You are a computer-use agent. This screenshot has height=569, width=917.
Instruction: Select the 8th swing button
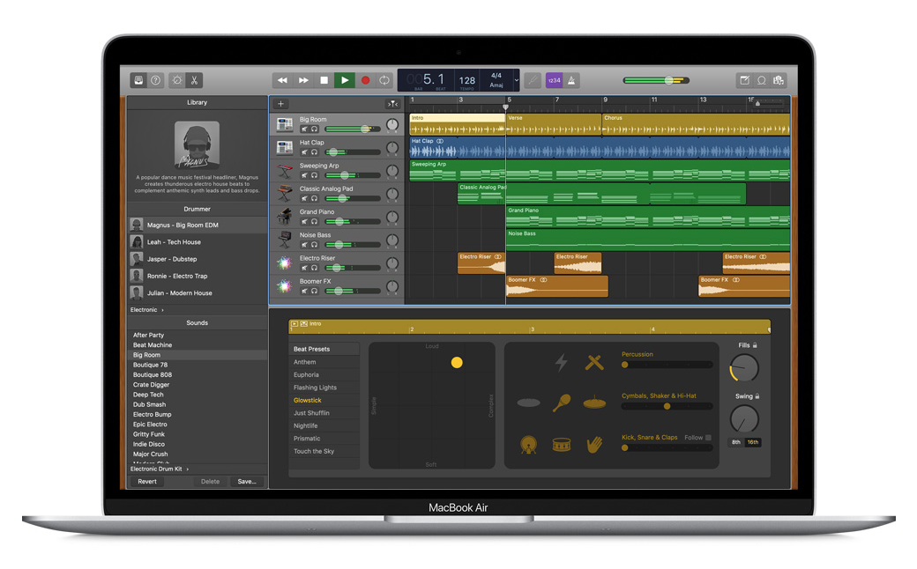click(736, 442)
